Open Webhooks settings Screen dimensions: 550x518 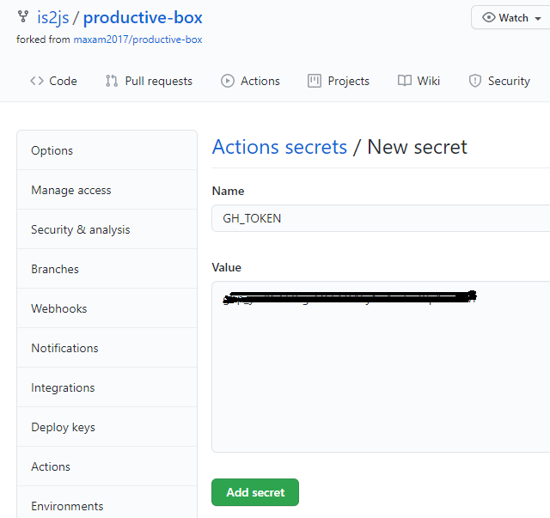(107, 308)
